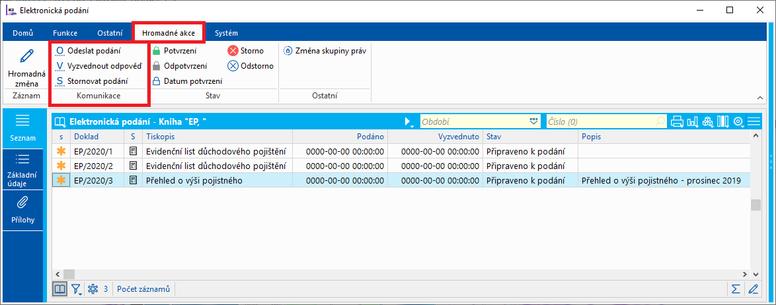This screenshot has width=776, height=305.
Task: Open the hamburger menu in list header
Action: coord(754,121)
